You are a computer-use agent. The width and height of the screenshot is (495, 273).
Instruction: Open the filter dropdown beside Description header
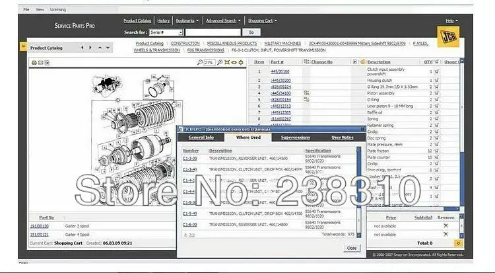point(354,62)
